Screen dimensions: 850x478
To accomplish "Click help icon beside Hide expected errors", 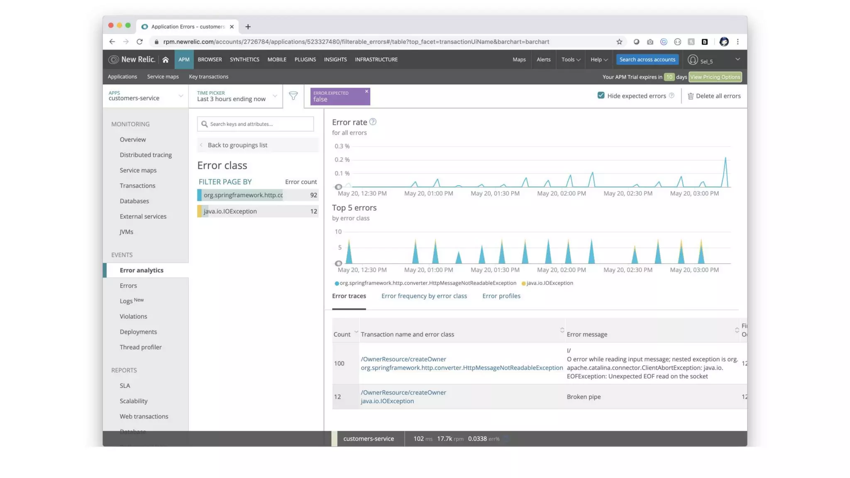I will pos(672,96).
